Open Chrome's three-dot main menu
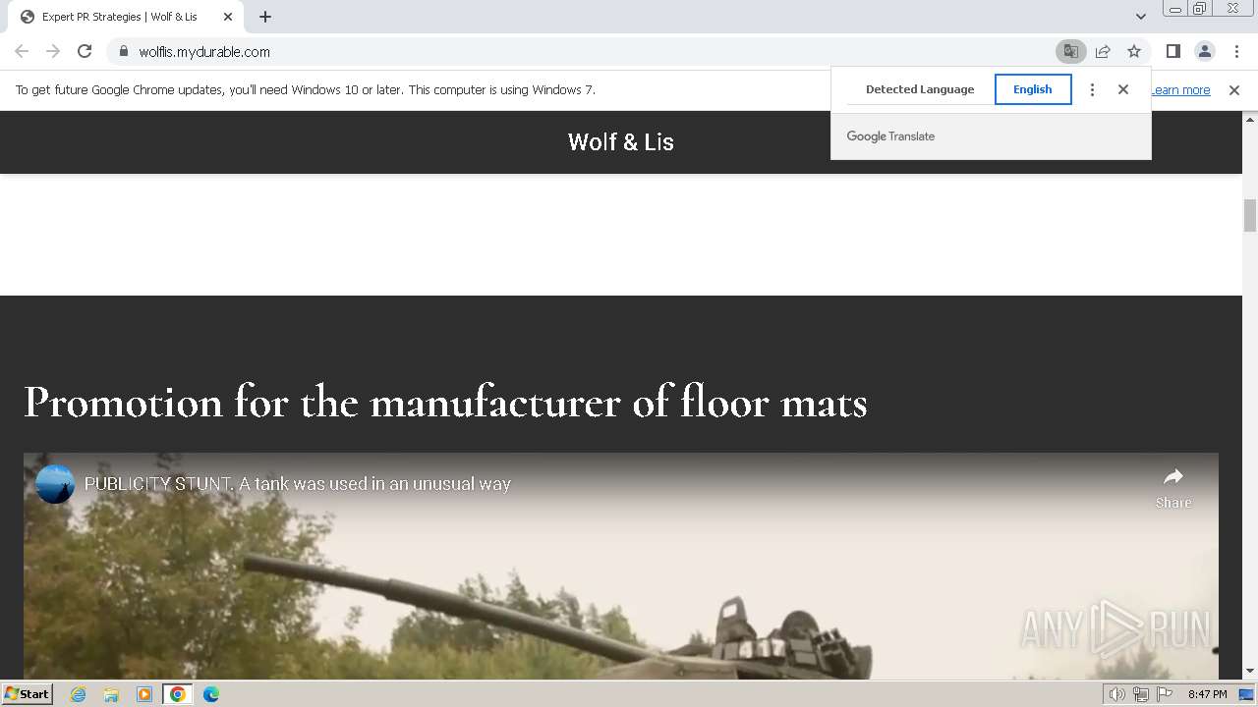This screenshot has height=707, width=1258. (x=1236, y=51)
